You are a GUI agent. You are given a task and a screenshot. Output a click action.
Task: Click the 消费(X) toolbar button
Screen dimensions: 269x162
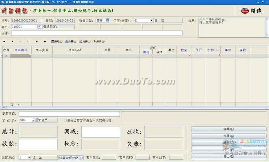point(85,42)
